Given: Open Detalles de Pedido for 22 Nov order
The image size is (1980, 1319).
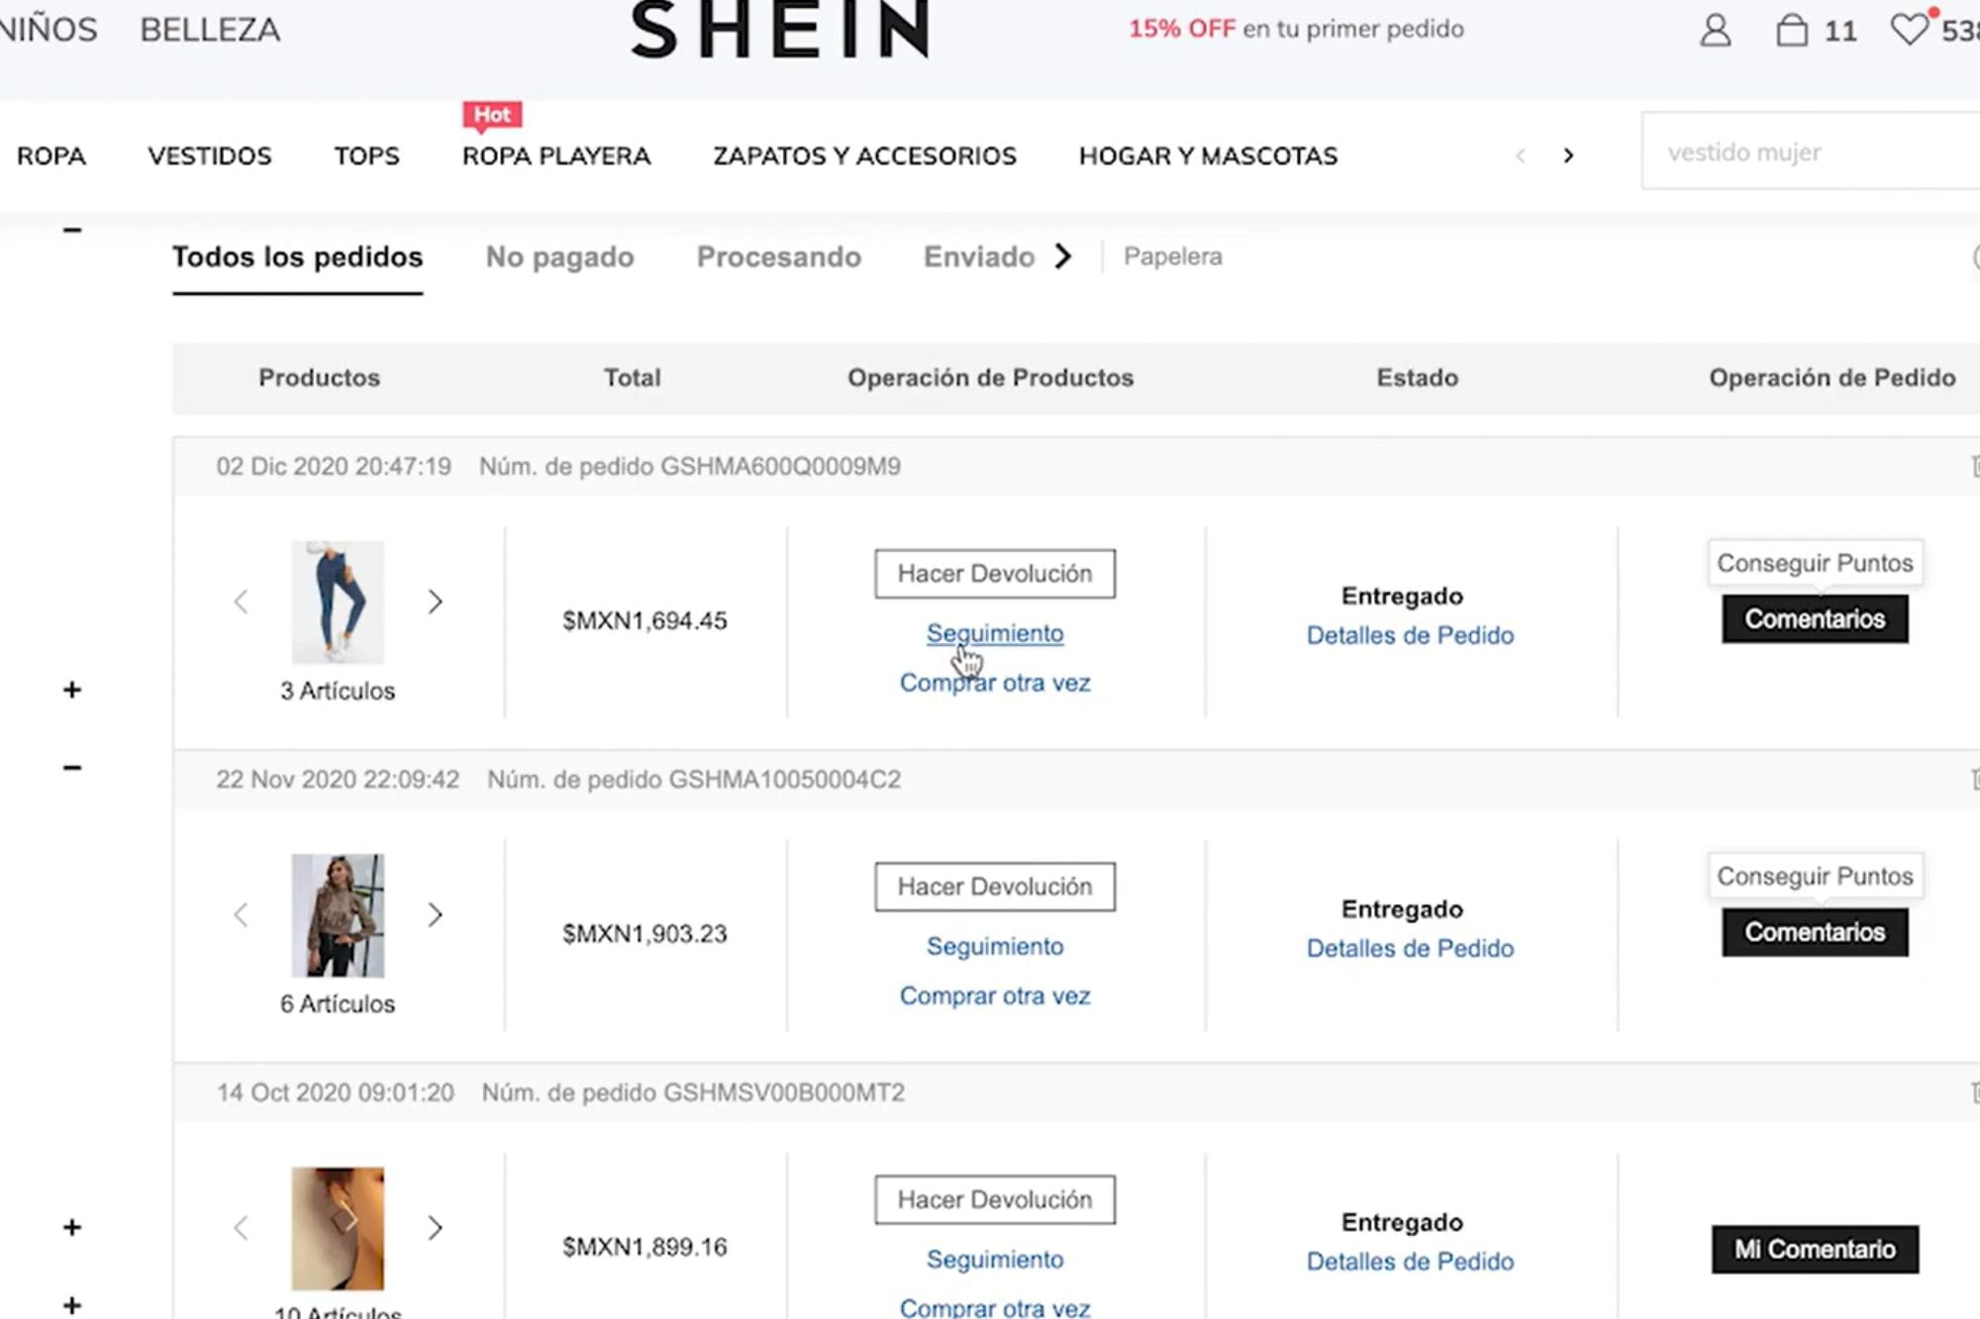Looking at the screenshot, I should click(1410, 948).
